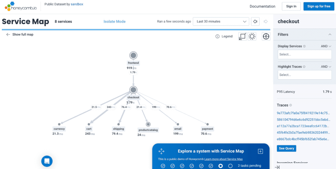Recenter the map with the target icon
The width and height of the screenshot is (336, 169).
(266, 36)
